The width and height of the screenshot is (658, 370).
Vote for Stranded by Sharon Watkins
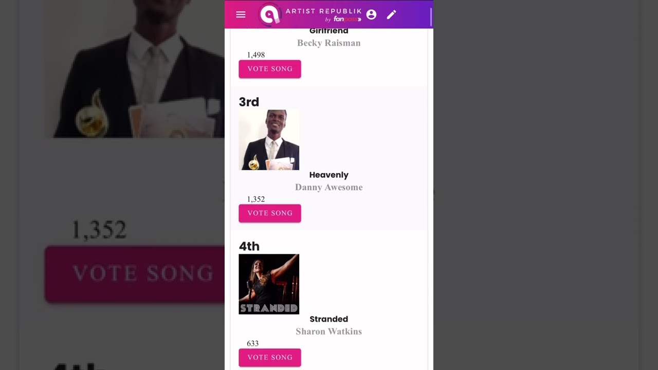coord(270,358)
